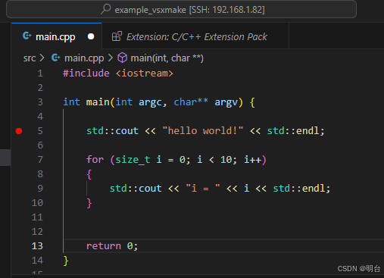This screenshot has height=278, width=384.
Task: Click the C++ file icon on main.cpp tab
Action: point(27,36)
